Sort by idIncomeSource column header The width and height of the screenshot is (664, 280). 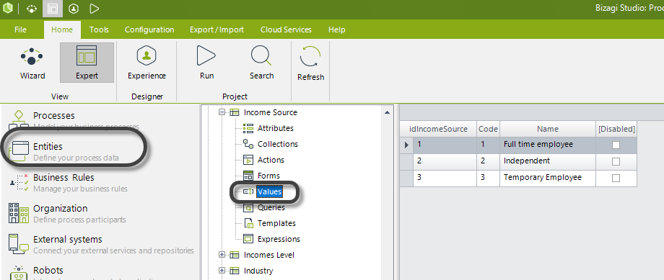point(438,129)
